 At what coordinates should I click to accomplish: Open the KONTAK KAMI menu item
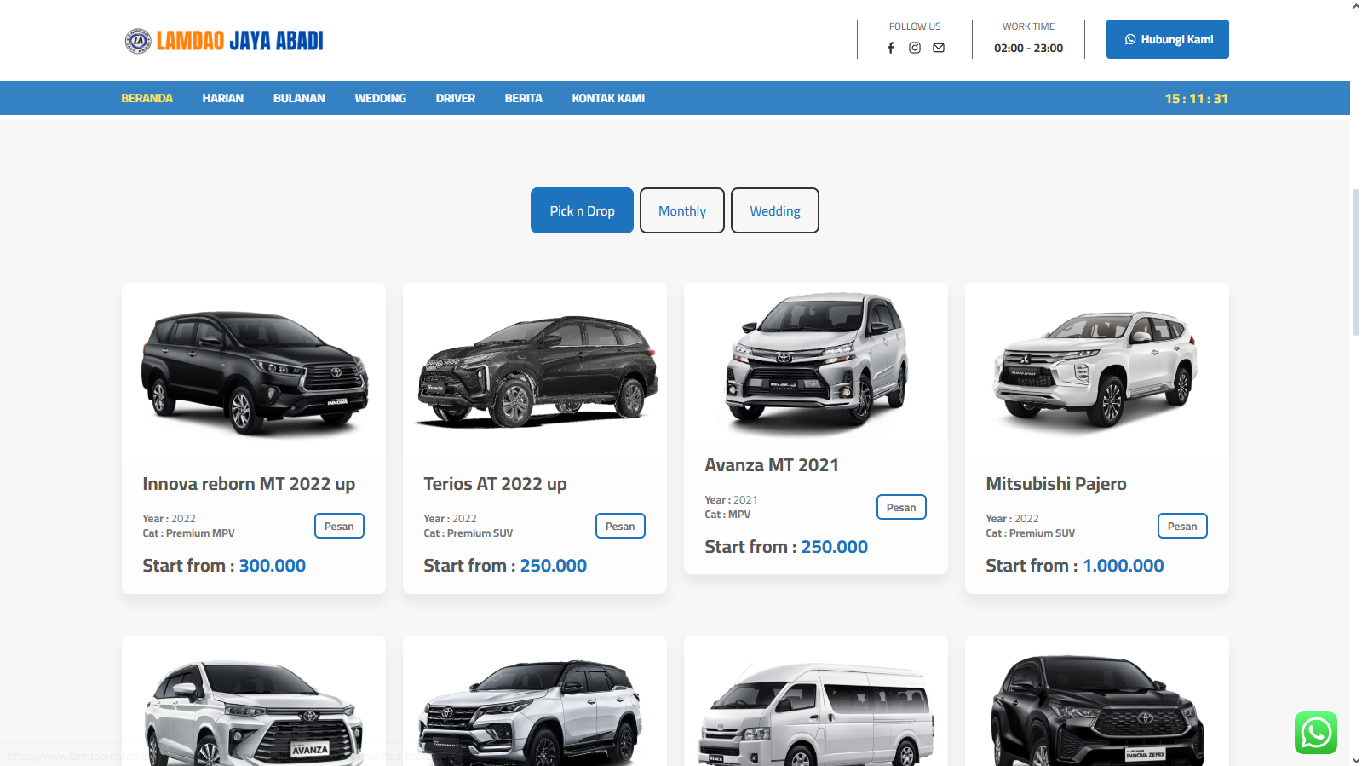[x=608, y=98]
